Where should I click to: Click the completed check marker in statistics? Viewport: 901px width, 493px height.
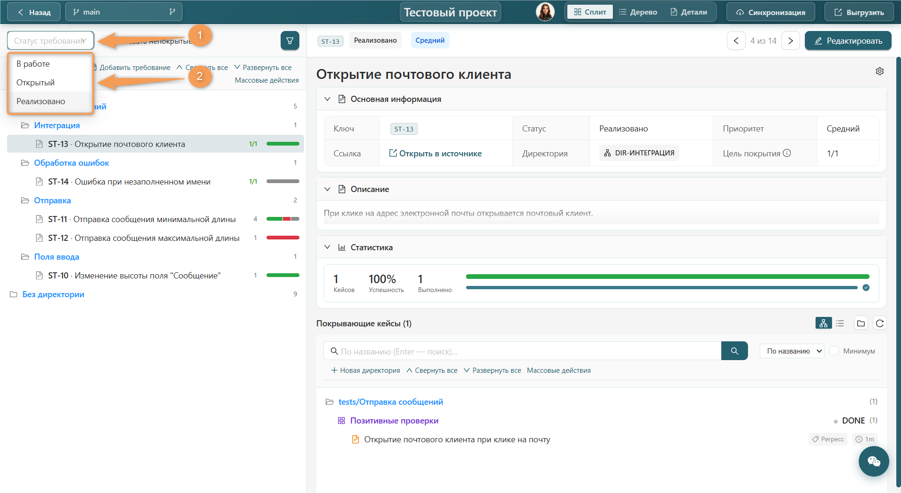[866, 287]
